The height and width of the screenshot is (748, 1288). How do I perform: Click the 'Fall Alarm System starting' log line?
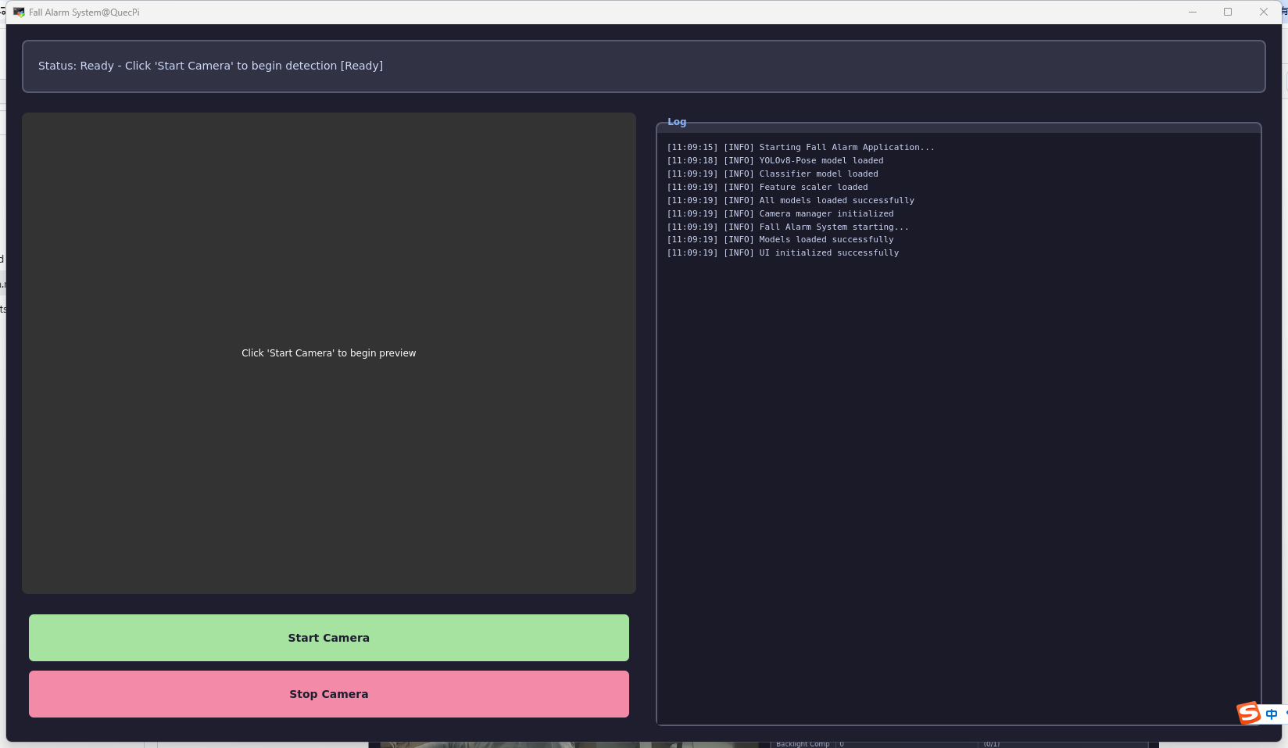[788, 227]
